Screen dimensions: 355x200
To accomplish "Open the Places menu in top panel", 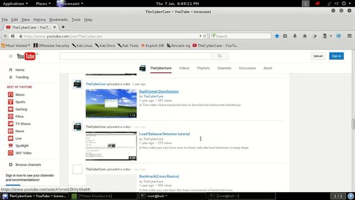I will (x=43, y=4).
